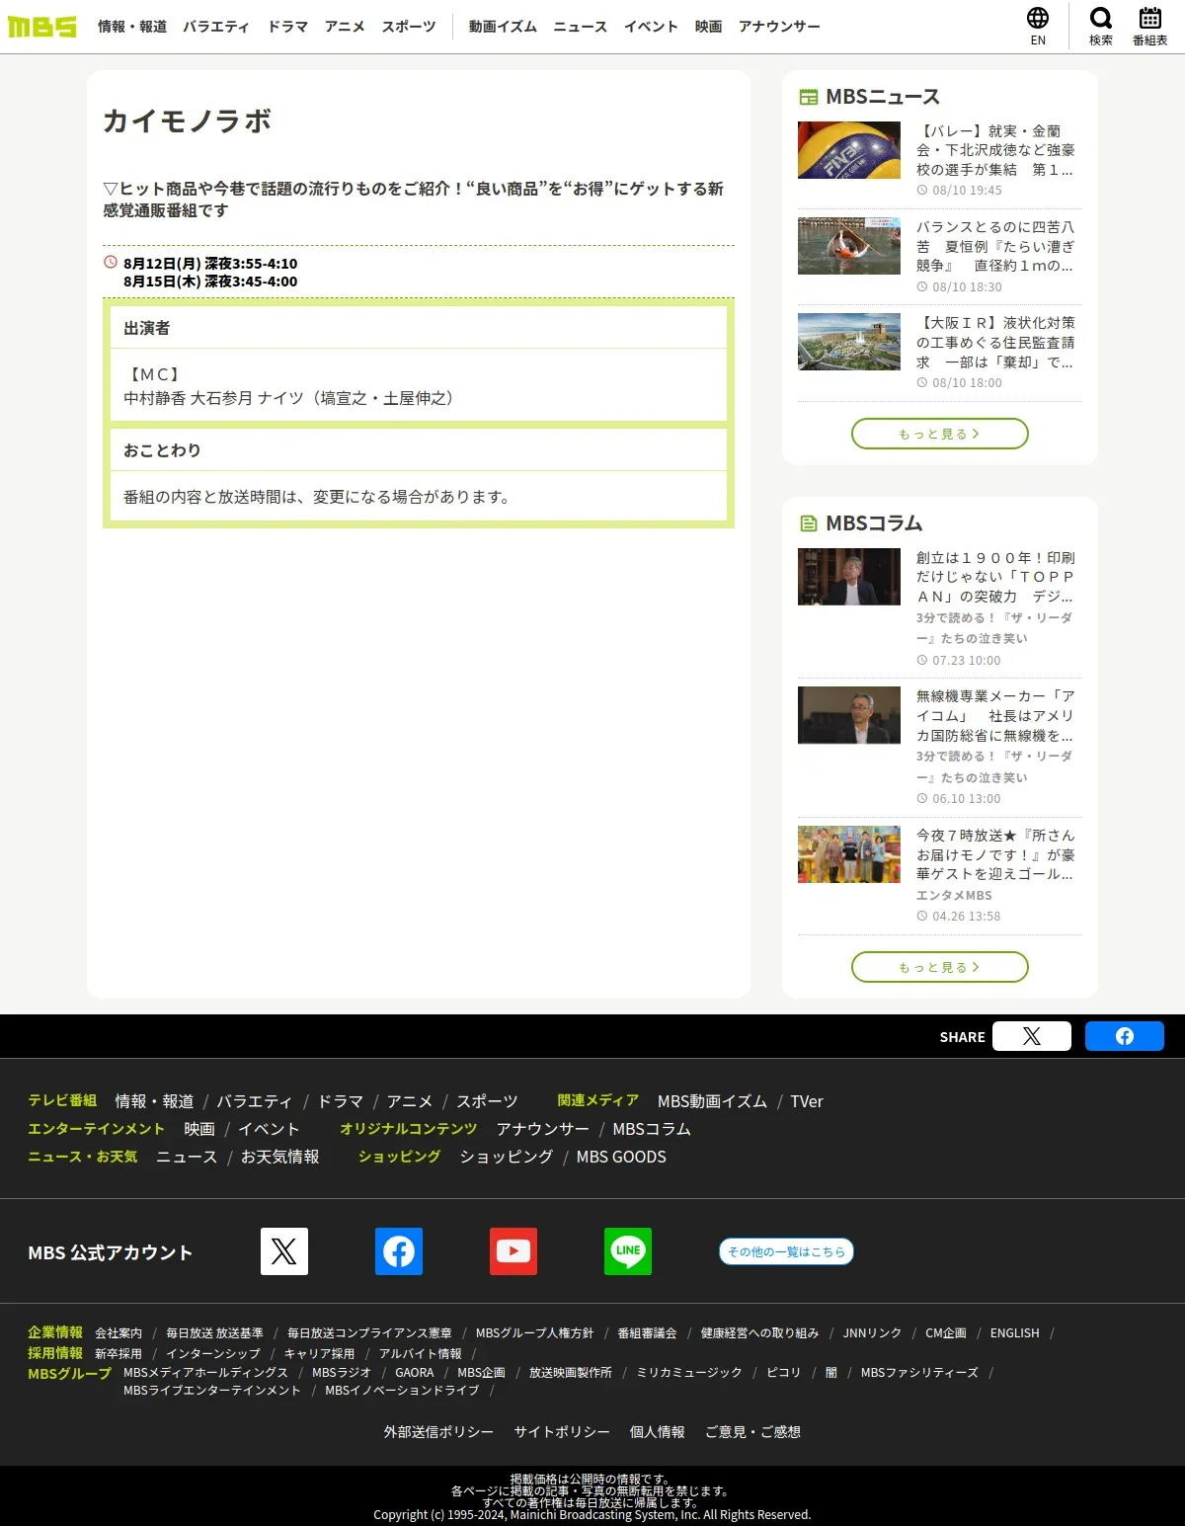Open MBS official YouTube account icon
Viewport: 1185px width, 1526px height.
pyautogui.click(x=513, y=1251)
